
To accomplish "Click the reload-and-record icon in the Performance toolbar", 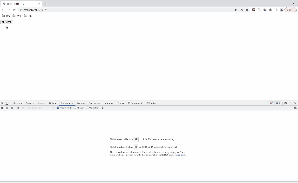I will coord(7,108).
